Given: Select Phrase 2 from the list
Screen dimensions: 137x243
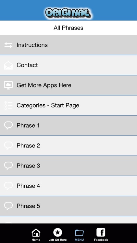Looking at the screenshot, I should point(68,146).
